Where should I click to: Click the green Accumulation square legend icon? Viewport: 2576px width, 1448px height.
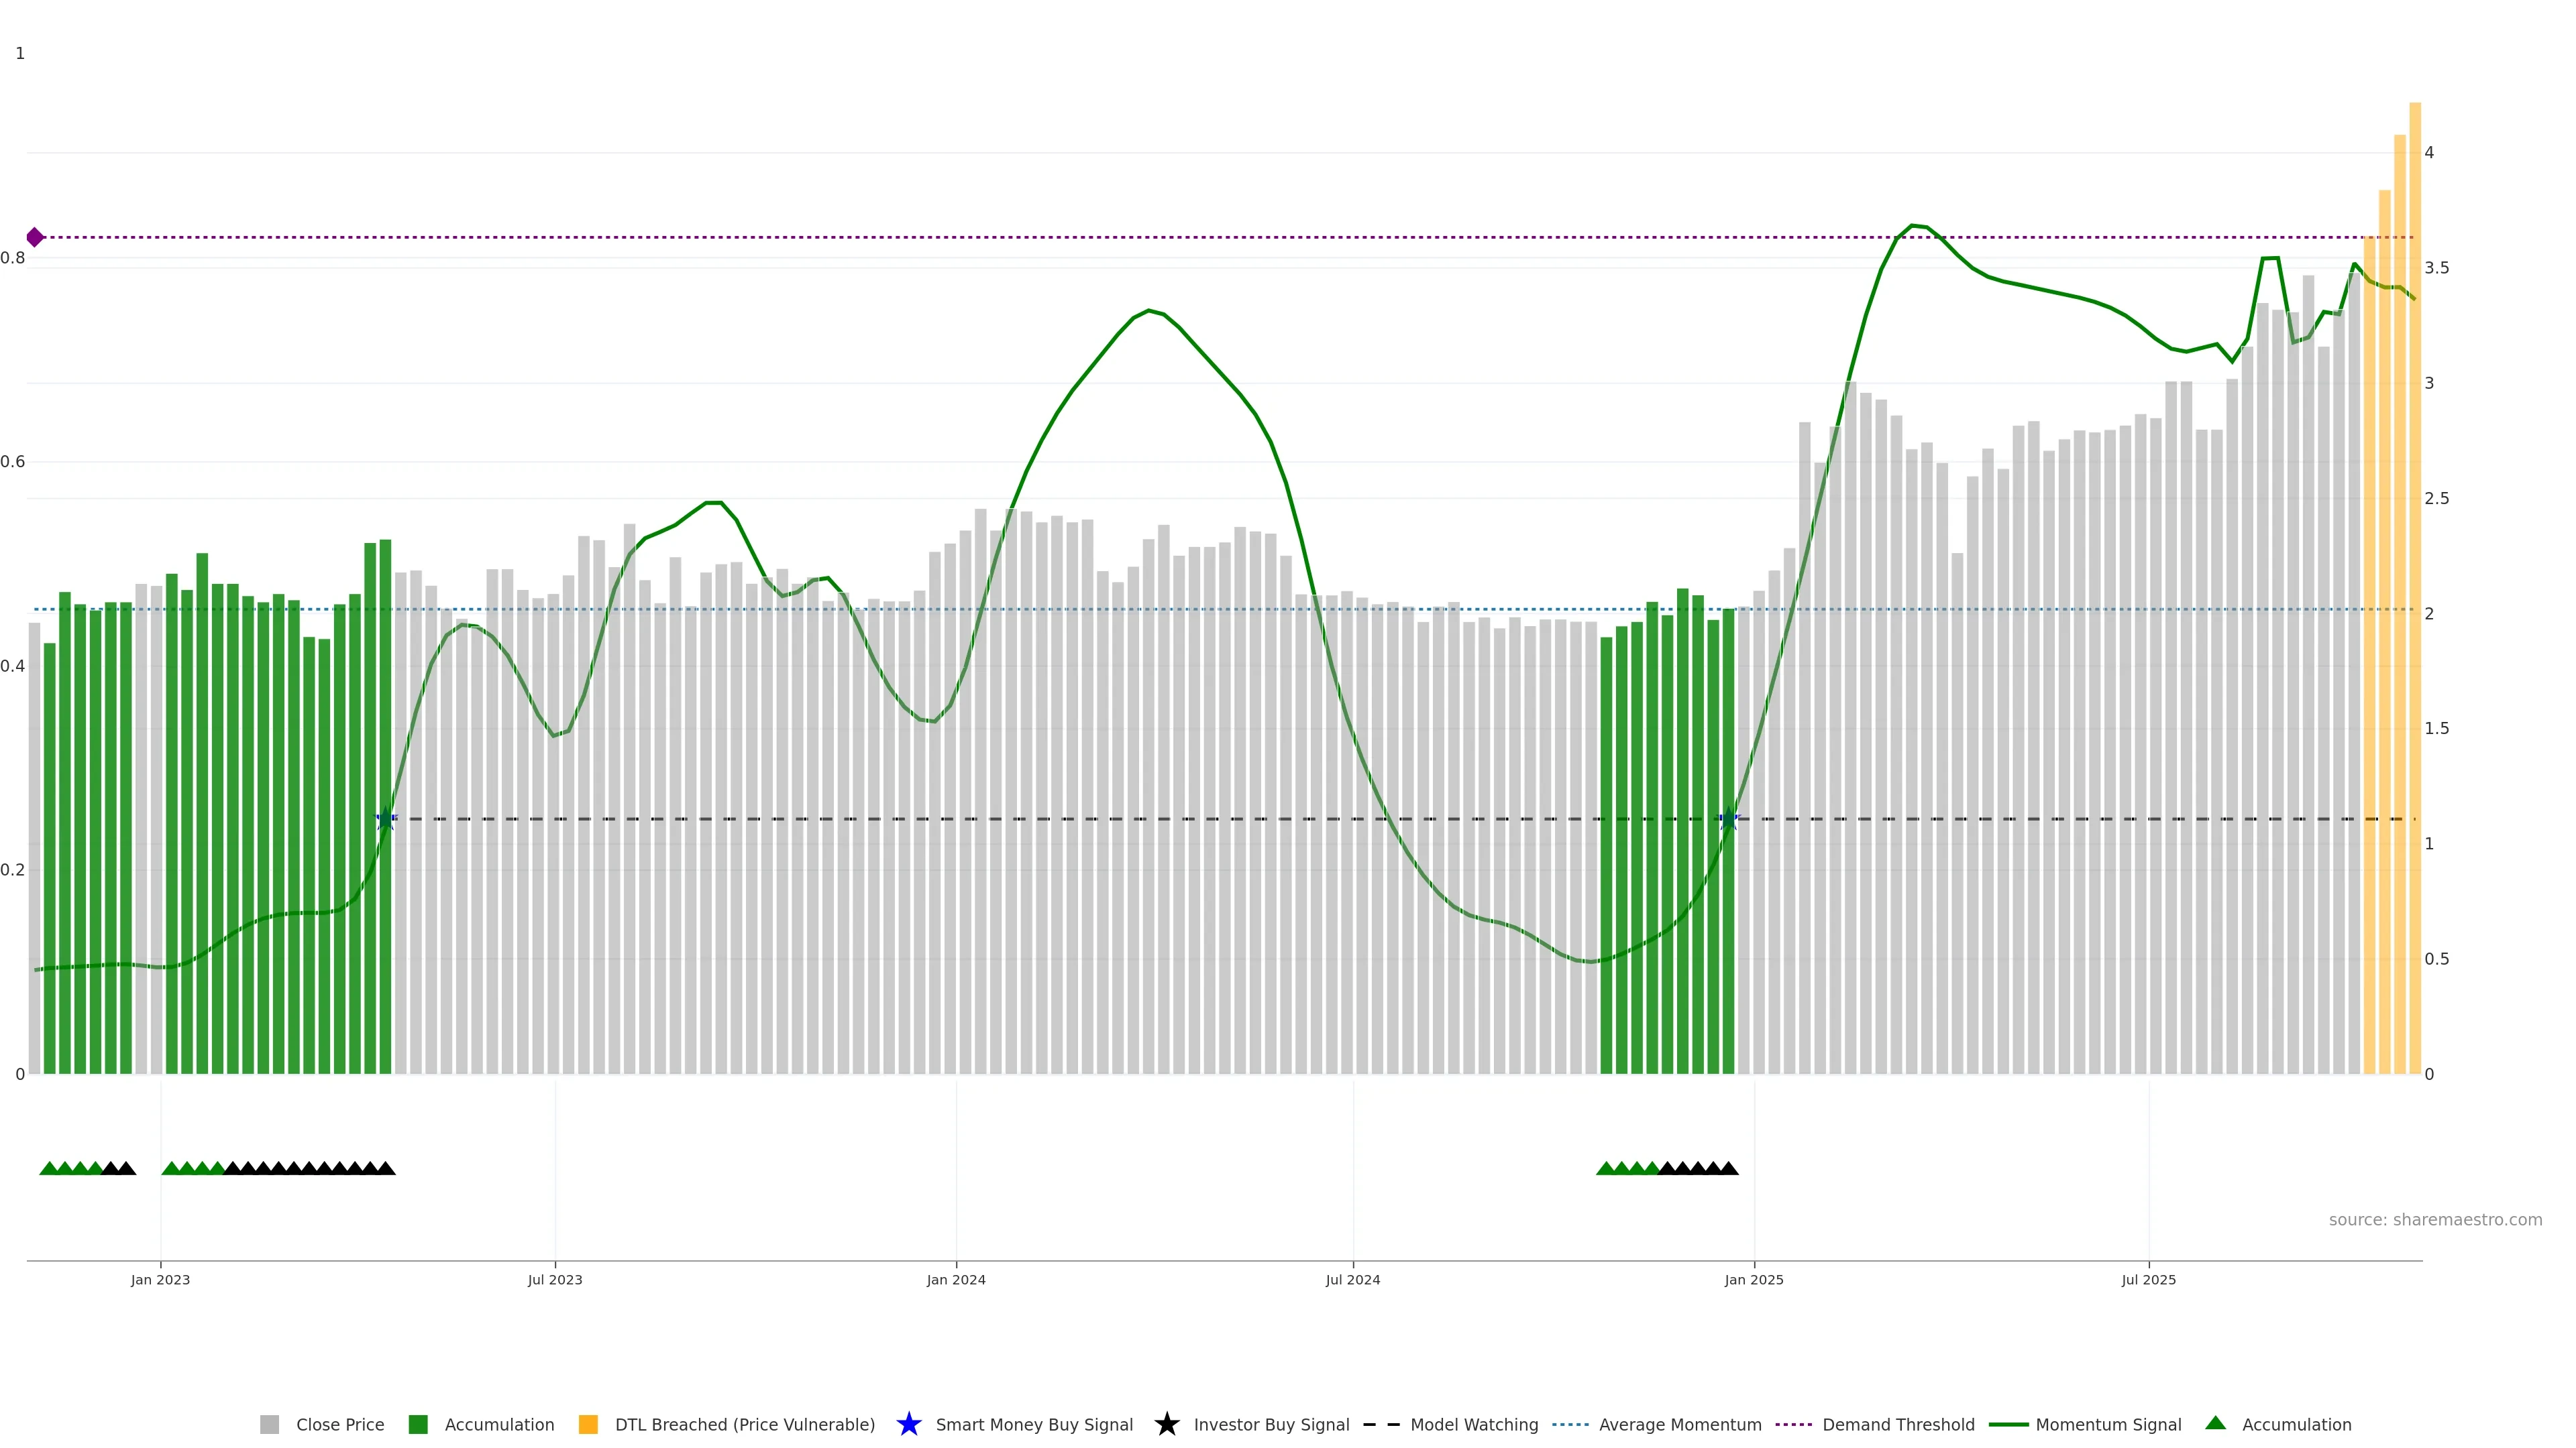pos(418,1424)
